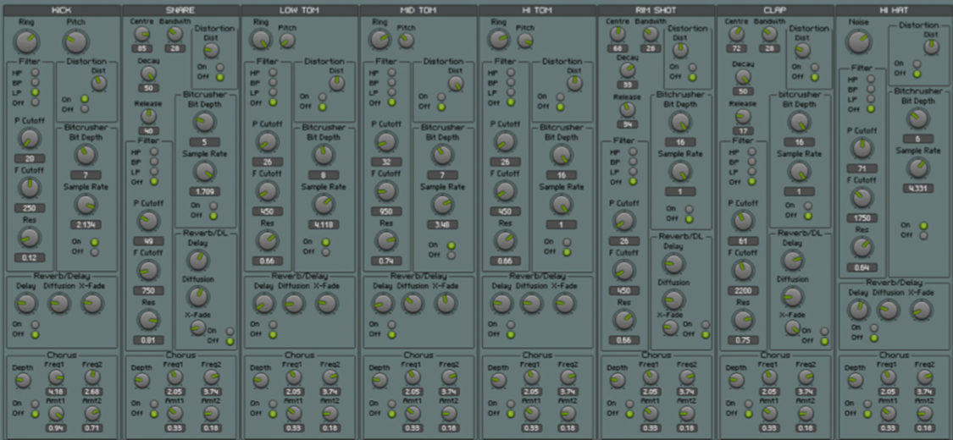Turn Snare Reverb/DL On

230,332
